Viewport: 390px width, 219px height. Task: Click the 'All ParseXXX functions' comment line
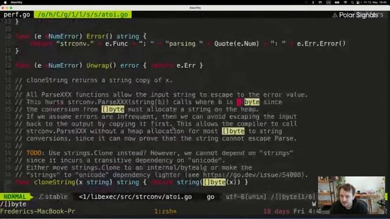point(161,95)
